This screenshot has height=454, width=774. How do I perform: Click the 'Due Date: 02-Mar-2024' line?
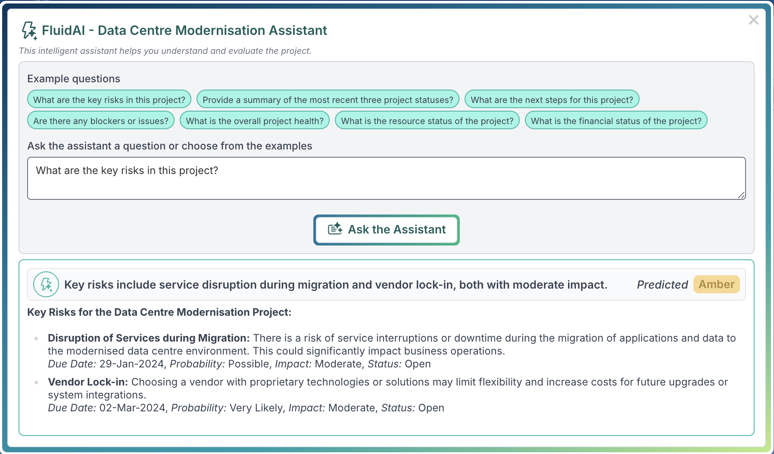tap(246, 408)
